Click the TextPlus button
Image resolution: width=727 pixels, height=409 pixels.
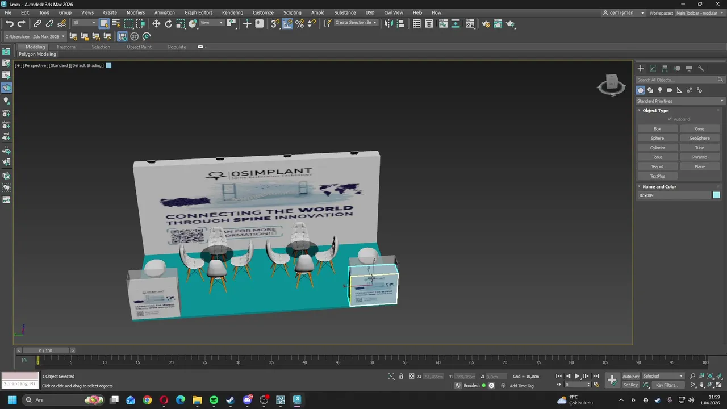(x=657, y=176)
